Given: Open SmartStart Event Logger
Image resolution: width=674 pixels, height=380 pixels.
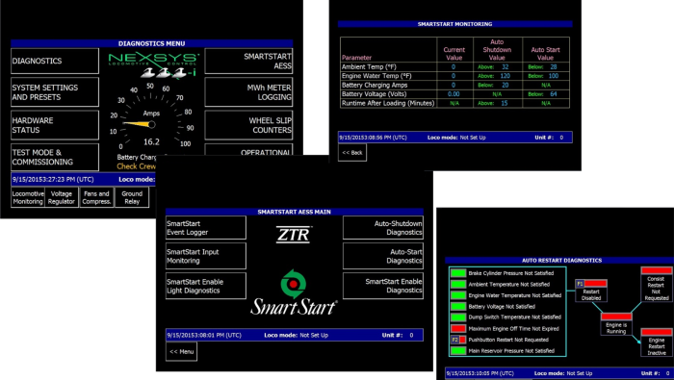Looking at the screenshot, I should coord(206,228).
